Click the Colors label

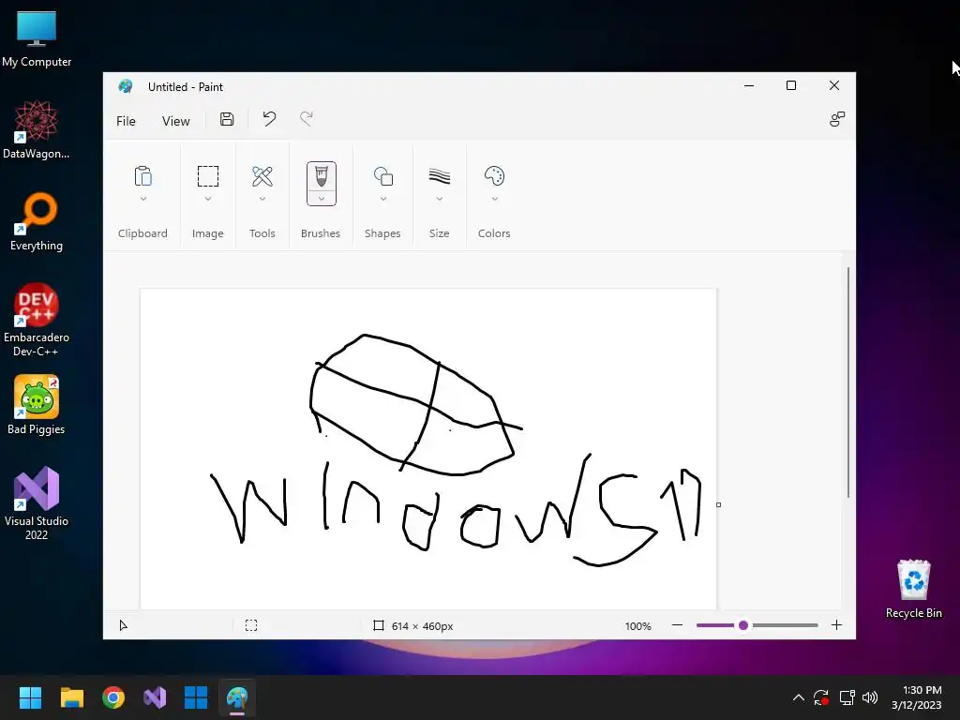click(x=494, y=233)
